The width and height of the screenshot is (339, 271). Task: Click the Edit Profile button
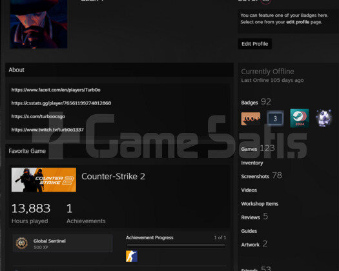(254, 44)
